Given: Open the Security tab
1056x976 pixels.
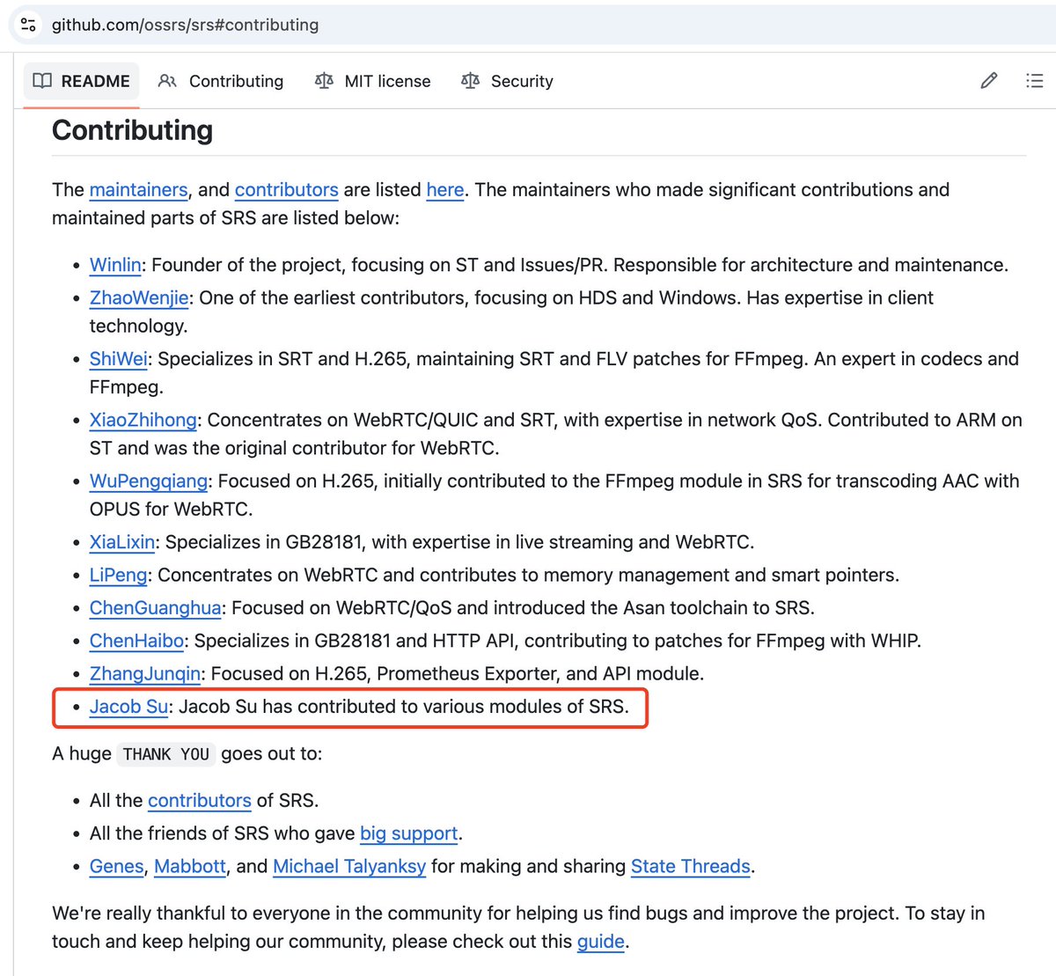Looking at the screenshot, I should click(x=508, y=81).
